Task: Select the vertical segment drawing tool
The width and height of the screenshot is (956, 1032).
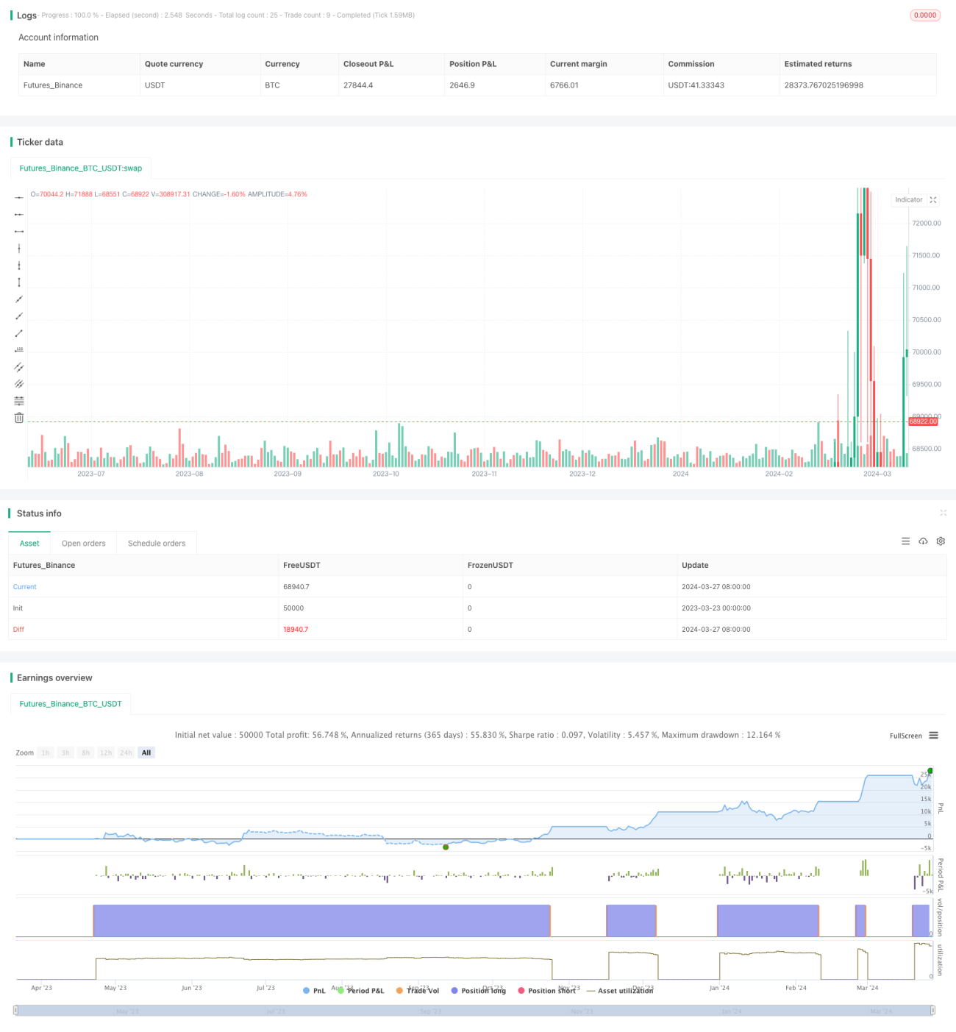Action: (x=19, y=282)
